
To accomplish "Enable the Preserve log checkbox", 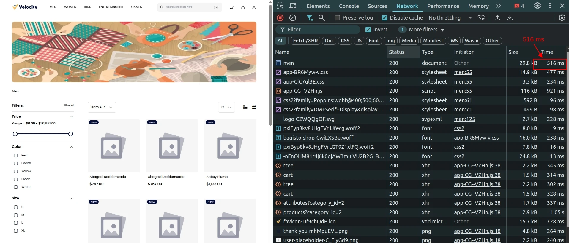I will pyautogui.click(x=337, y=18).
